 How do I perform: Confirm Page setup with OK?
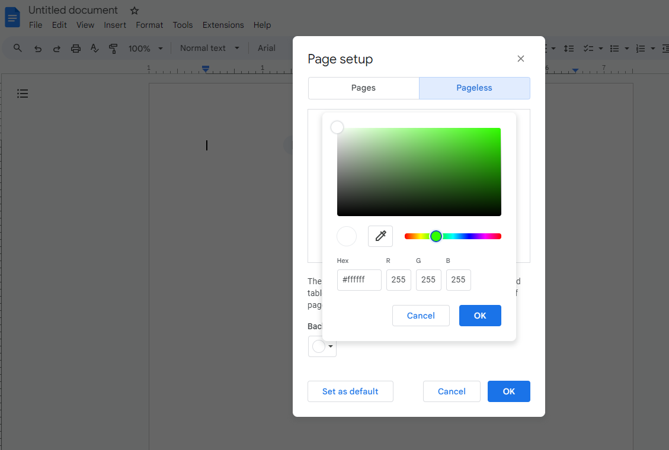[508, 391]
